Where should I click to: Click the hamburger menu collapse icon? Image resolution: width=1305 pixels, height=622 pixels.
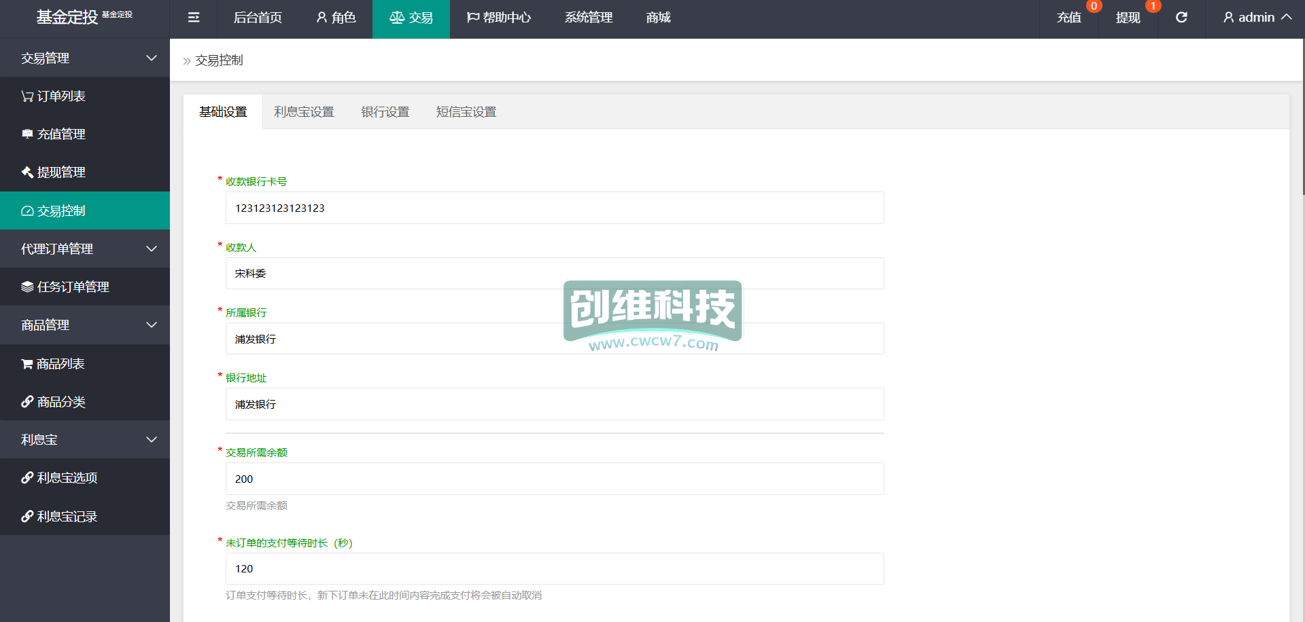coord(194,18)
